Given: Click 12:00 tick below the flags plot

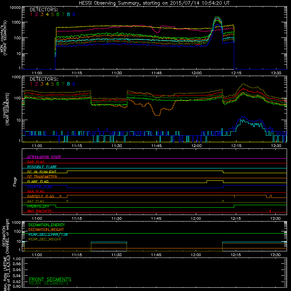Looking at the screenshot, I should tap(196, 219).
